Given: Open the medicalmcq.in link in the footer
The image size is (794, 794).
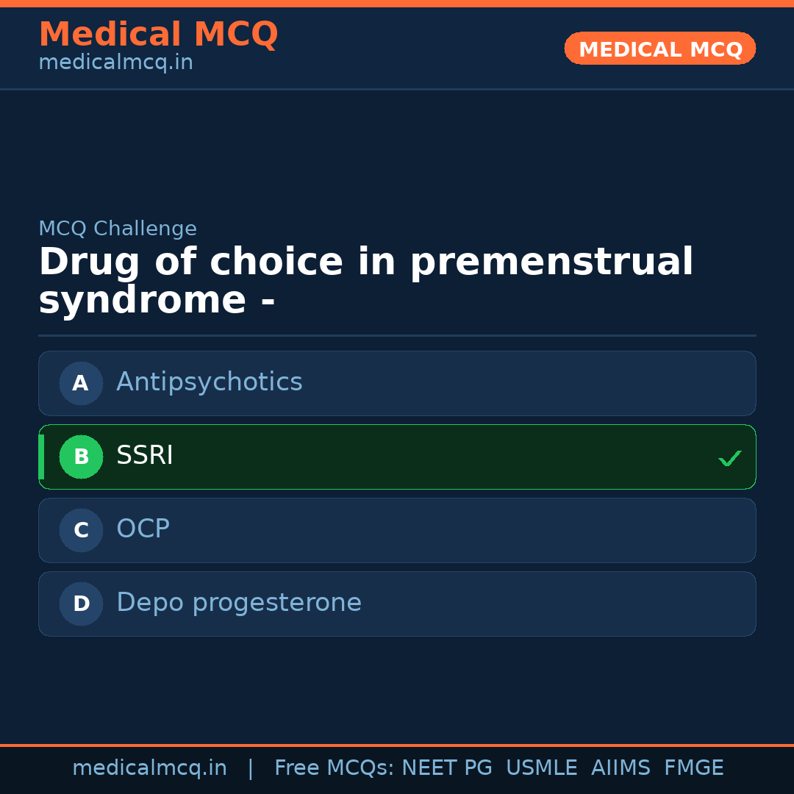Looking at the screenshot, I should (x=149, y=768).
